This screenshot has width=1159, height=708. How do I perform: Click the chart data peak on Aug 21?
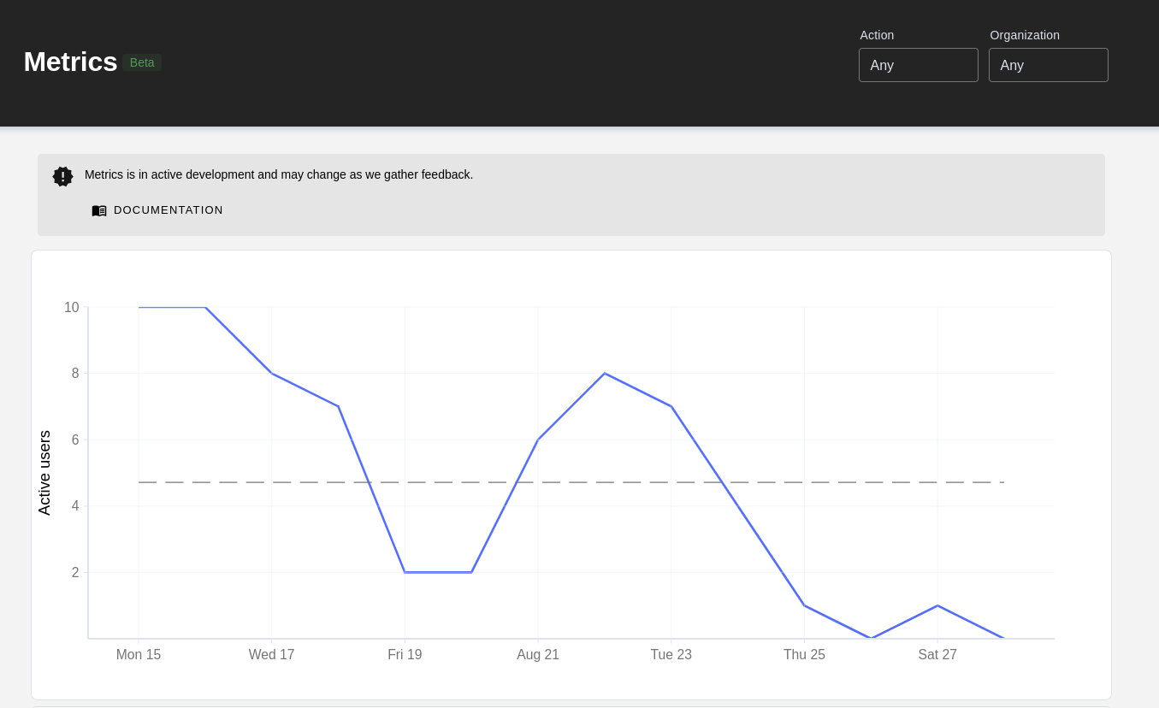coord(605,374)
